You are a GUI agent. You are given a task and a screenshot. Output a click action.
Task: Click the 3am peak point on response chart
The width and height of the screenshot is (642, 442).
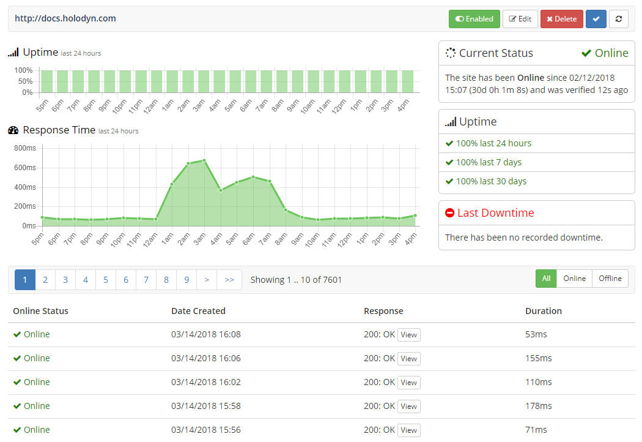204,160
